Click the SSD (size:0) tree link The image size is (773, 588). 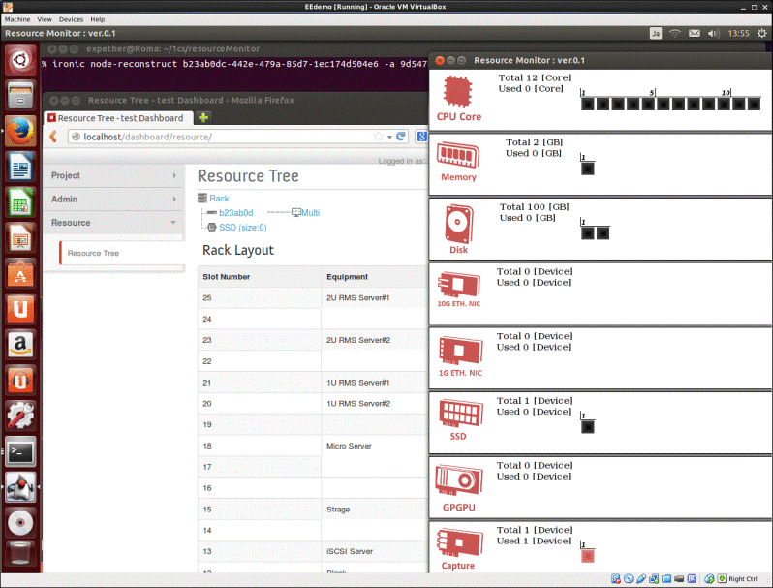pos(242,228)
